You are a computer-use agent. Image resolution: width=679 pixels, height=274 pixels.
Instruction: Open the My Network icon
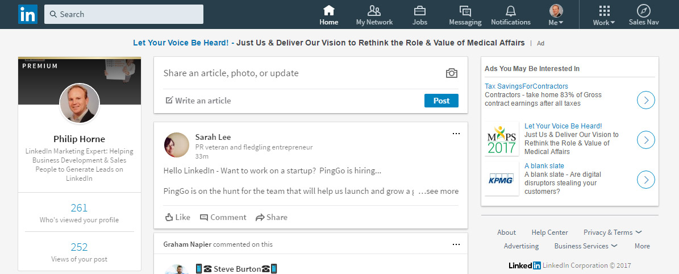(374, 10)
